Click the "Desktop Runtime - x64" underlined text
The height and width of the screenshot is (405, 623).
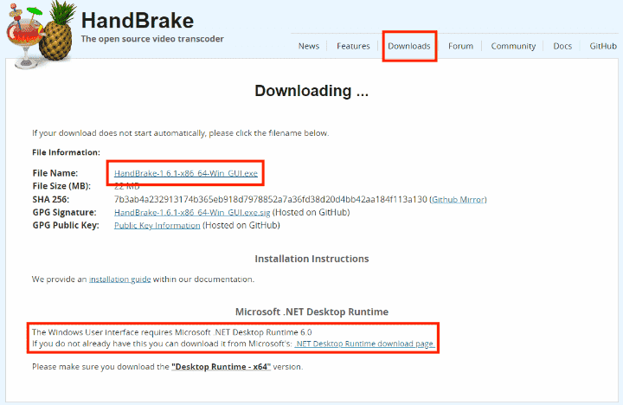tap(221, 367)
